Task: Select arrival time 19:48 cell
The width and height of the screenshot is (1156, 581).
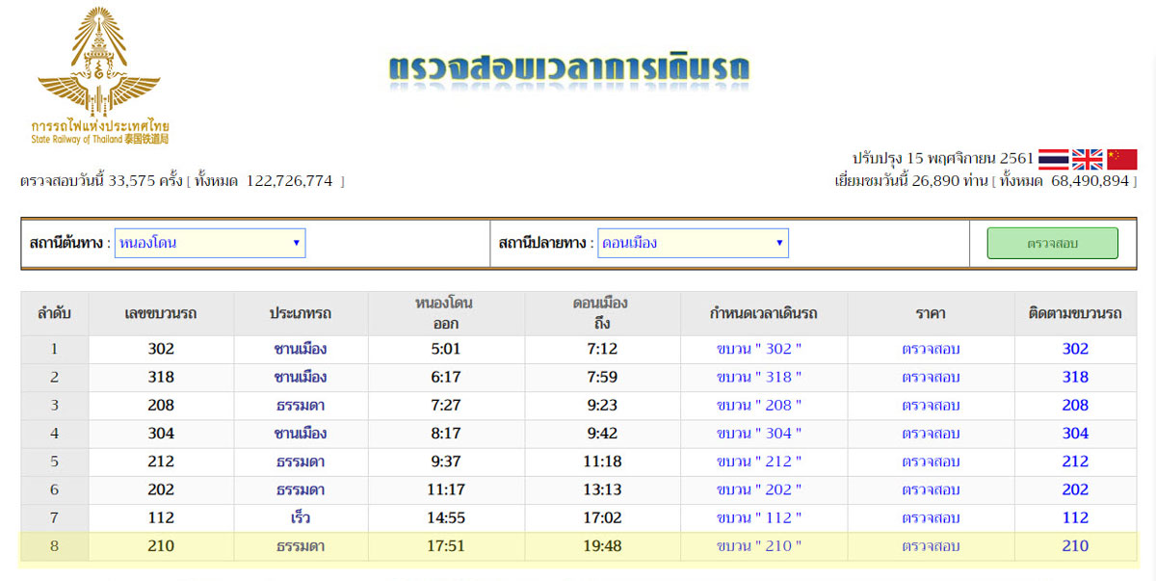Action: (602, 546)
